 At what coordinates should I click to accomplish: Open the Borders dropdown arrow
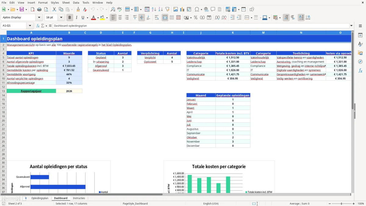tap(251, 18)
